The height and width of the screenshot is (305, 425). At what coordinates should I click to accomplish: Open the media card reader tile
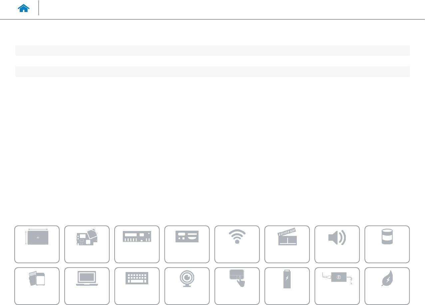(37, 286)
